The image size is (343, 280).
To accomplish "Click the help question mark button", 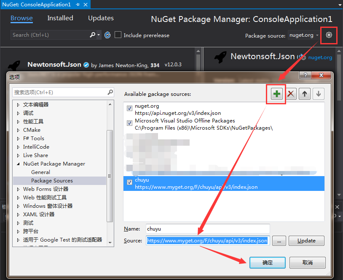I will (305, 75).
